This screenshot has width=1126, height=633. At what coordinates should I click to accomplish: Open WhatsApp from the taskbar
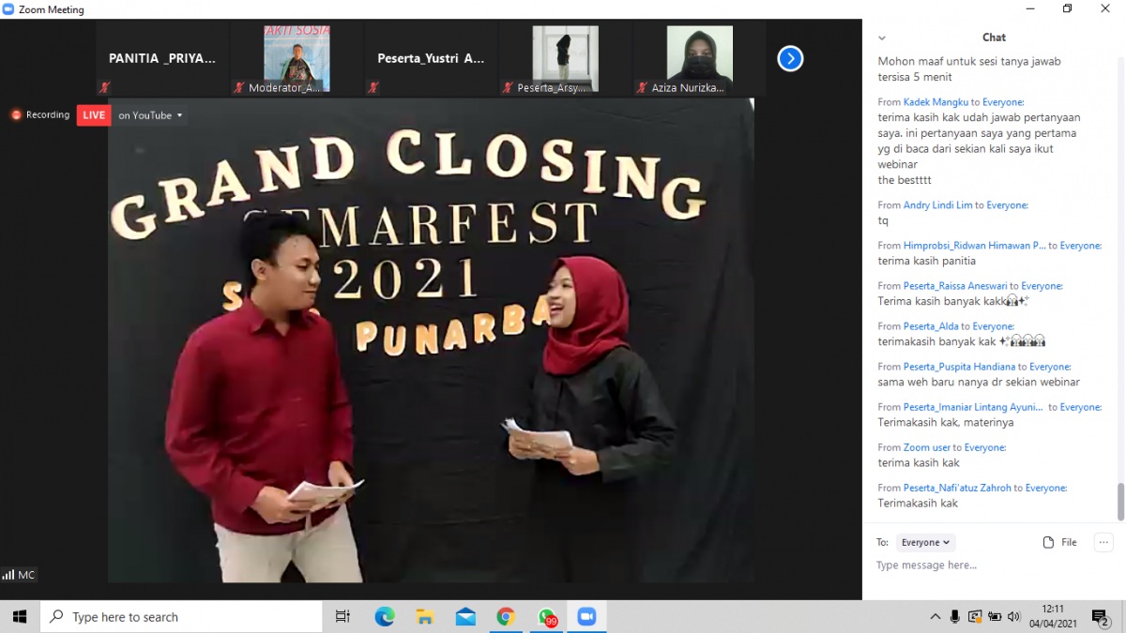546,616
